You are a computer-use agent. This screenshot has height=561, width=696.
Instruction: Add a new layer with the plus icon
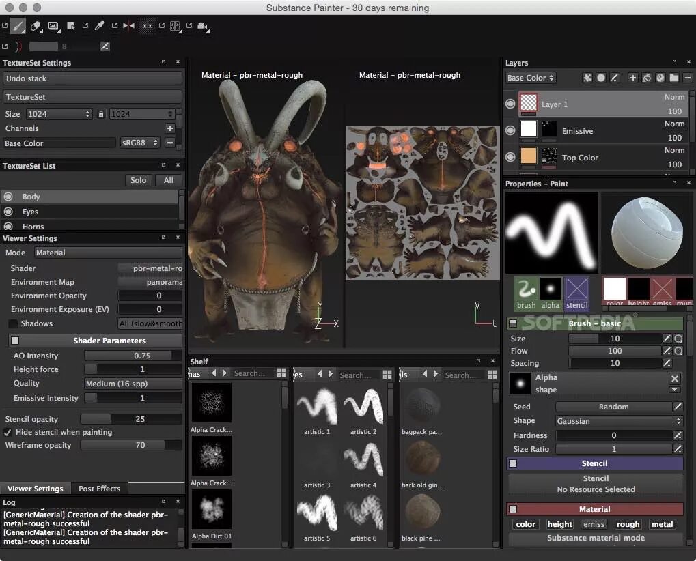point(633,78)
